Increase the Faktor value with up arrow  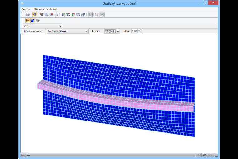[x=139, y=30]
